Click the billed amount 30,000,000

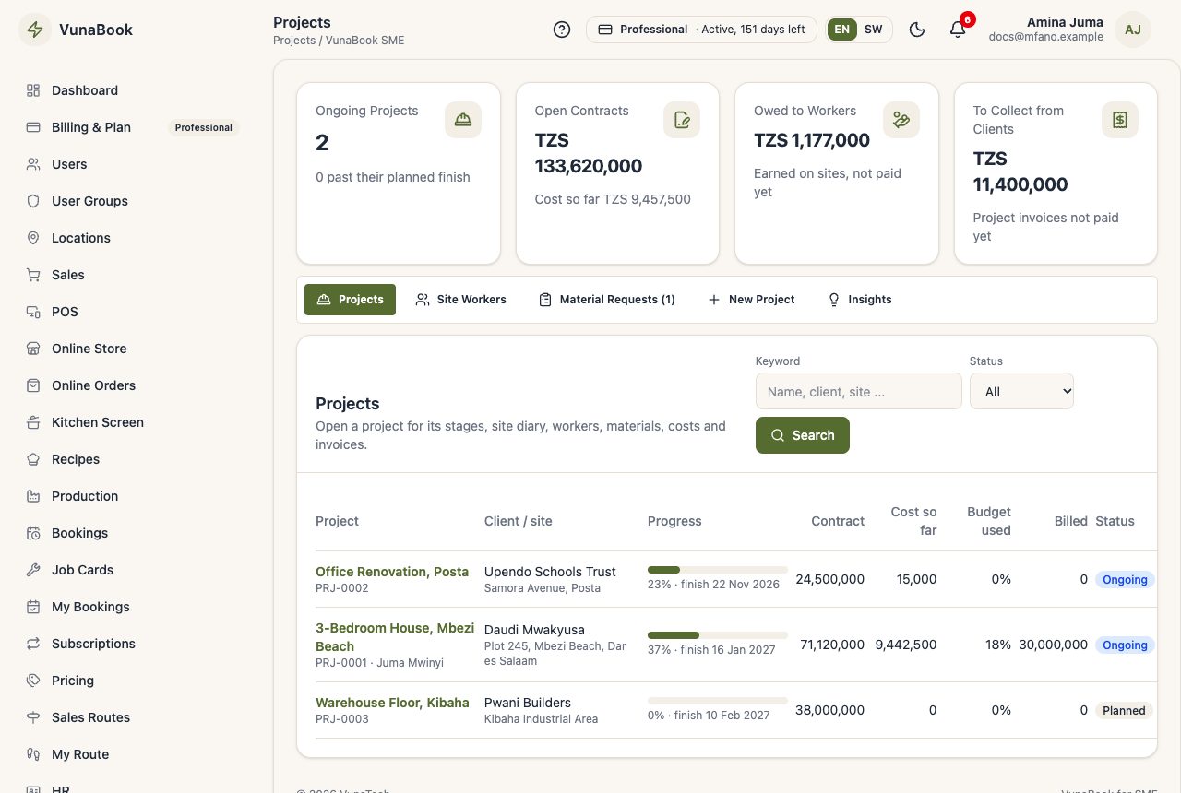coord(1054,645)
